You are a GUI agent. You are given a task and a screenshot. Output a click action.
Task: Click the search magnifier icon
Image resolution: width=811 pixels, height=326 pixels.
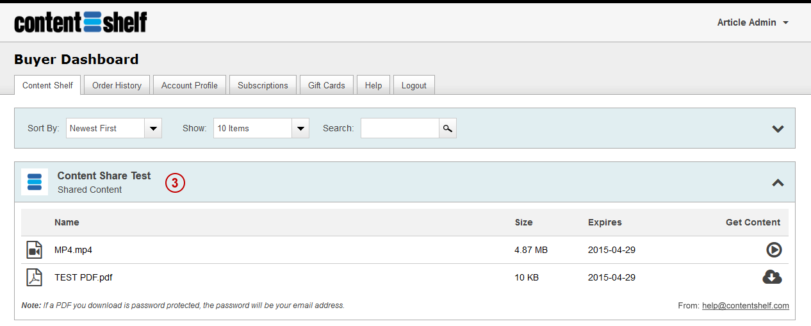click(x=448, y=128)
